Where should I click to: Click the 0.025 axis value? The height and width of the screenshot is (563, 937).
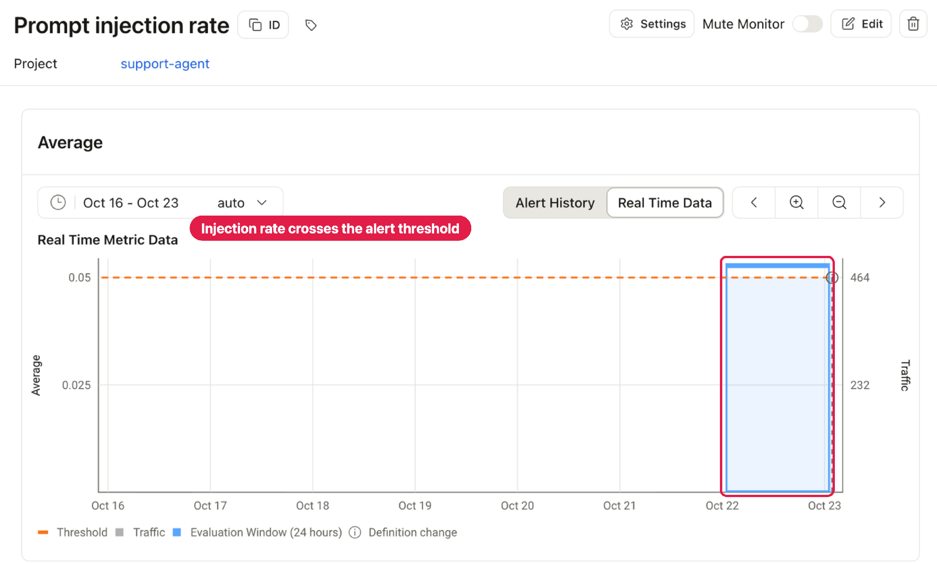click(76, 385)
